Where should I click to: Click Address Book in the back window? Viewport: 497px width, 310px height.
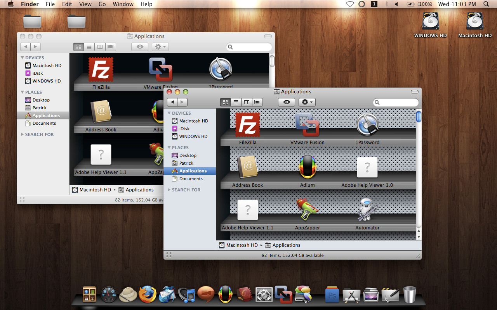pos(101,112)
